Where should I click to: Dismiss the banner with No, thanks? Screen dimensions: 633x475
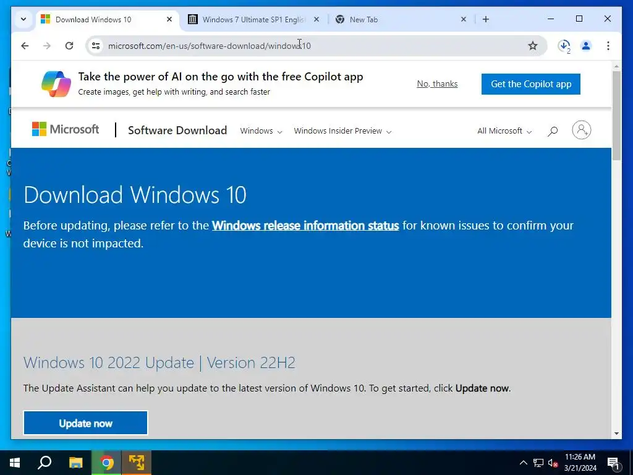437,83
